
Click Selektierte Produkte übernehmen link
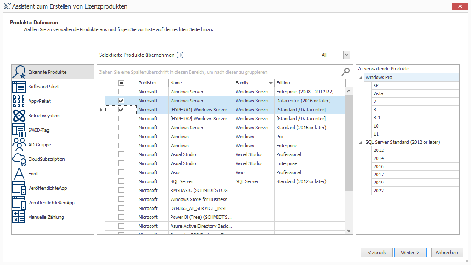(x=137, y=55)
